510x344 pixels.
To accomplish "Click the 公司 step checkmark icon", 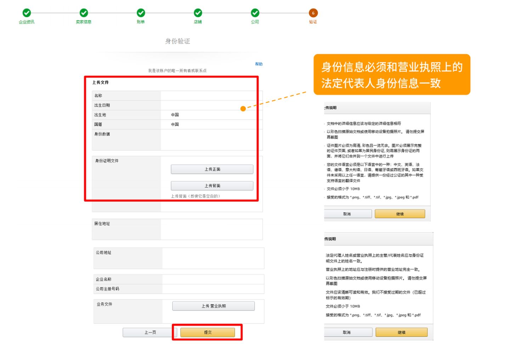I will click(x=255, y=13).
